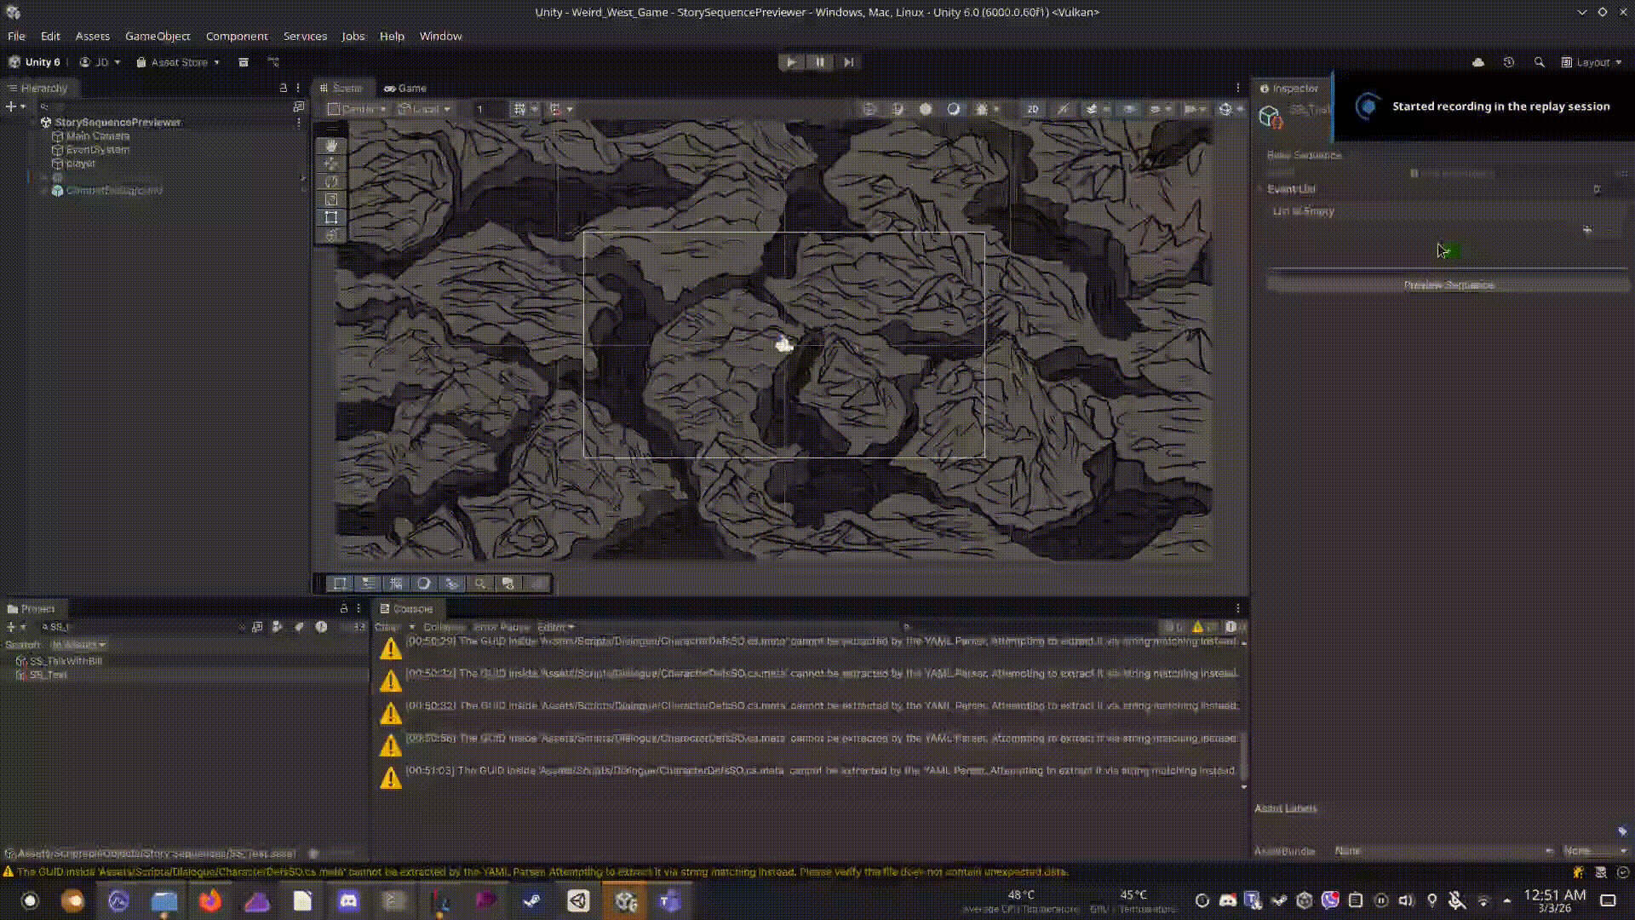1635x920 pixels.
Task: Add element to Event List with plus
Action: 1586,230
